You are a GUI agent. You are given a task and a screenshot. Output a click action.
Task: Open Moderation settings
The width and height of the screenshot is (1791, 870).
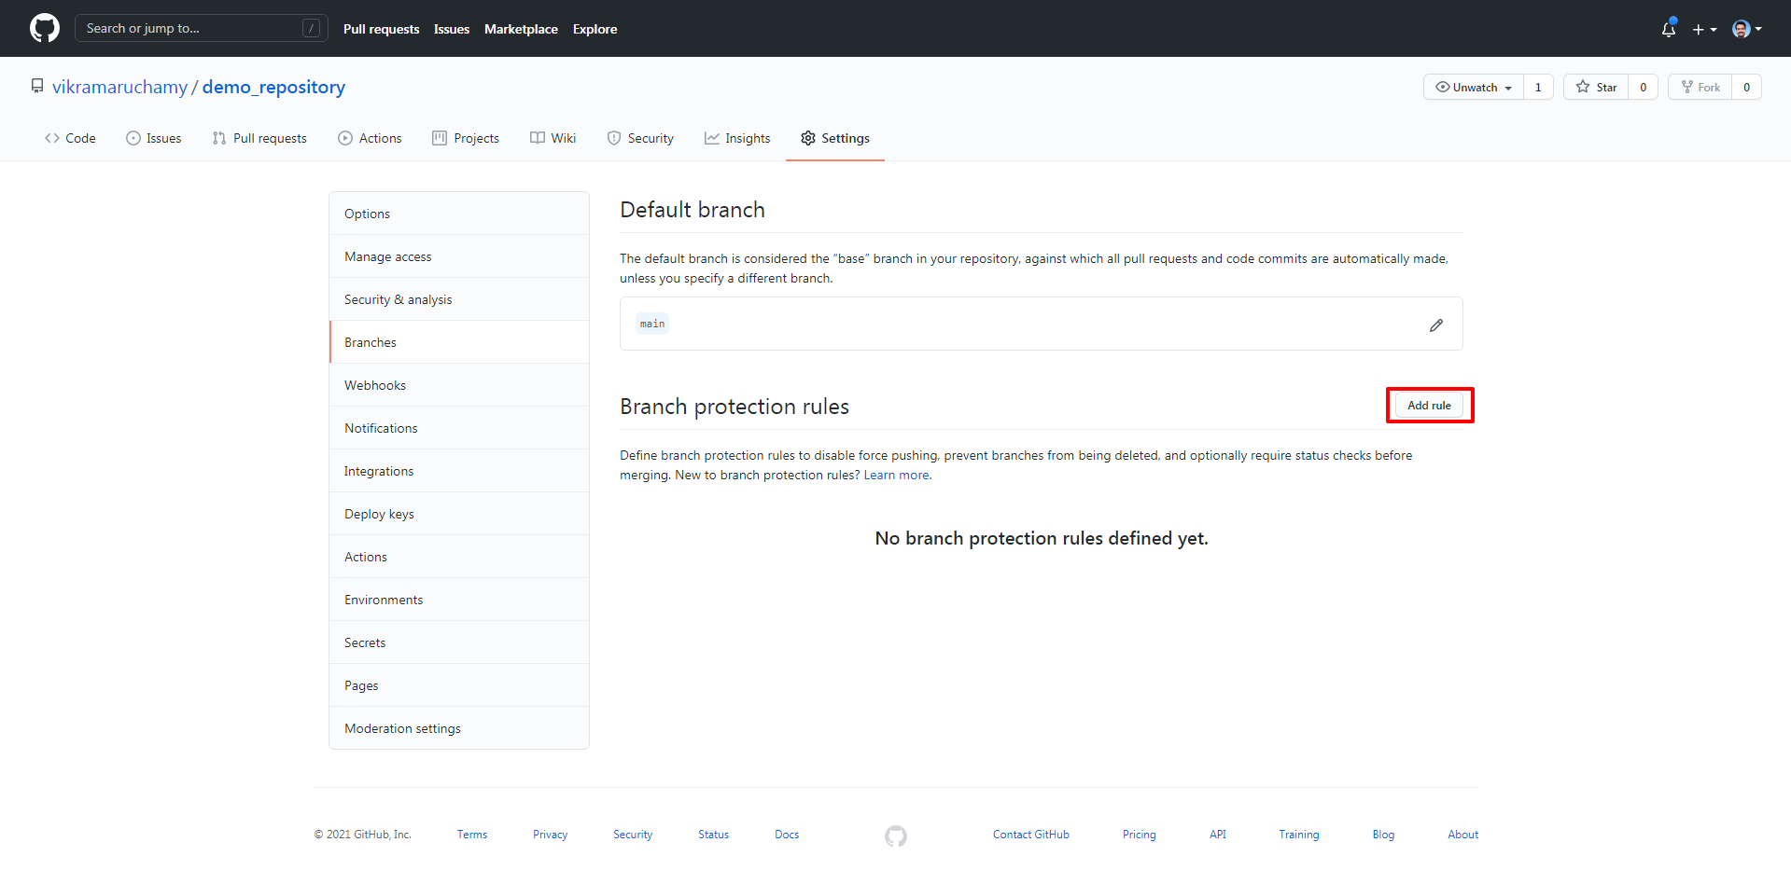pos(402,727)
